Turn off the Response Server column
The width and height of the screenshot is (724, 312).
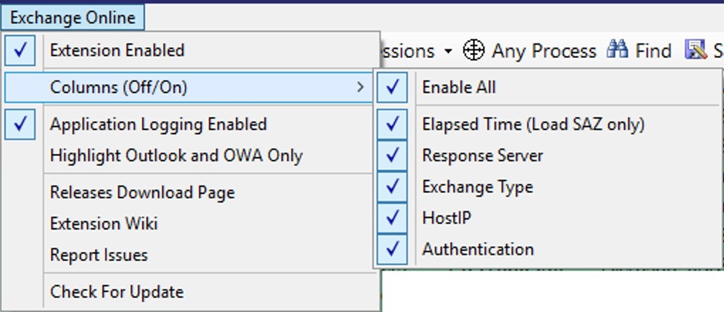(392, 155)
